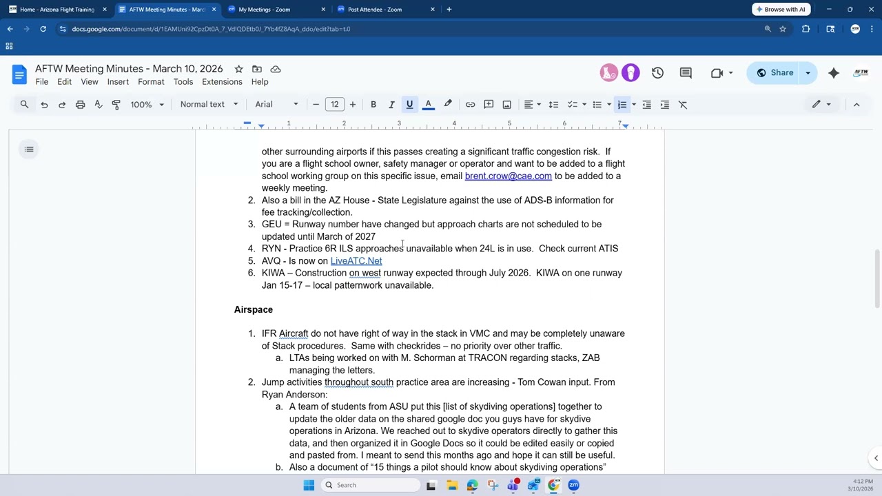Click the Share button
The image size is (882, 496).
click(x=774, y=73)
